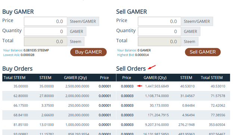Focus the Buy GAMER Price input field
This screenshot has height=135, width=239.
pos(46,21)
